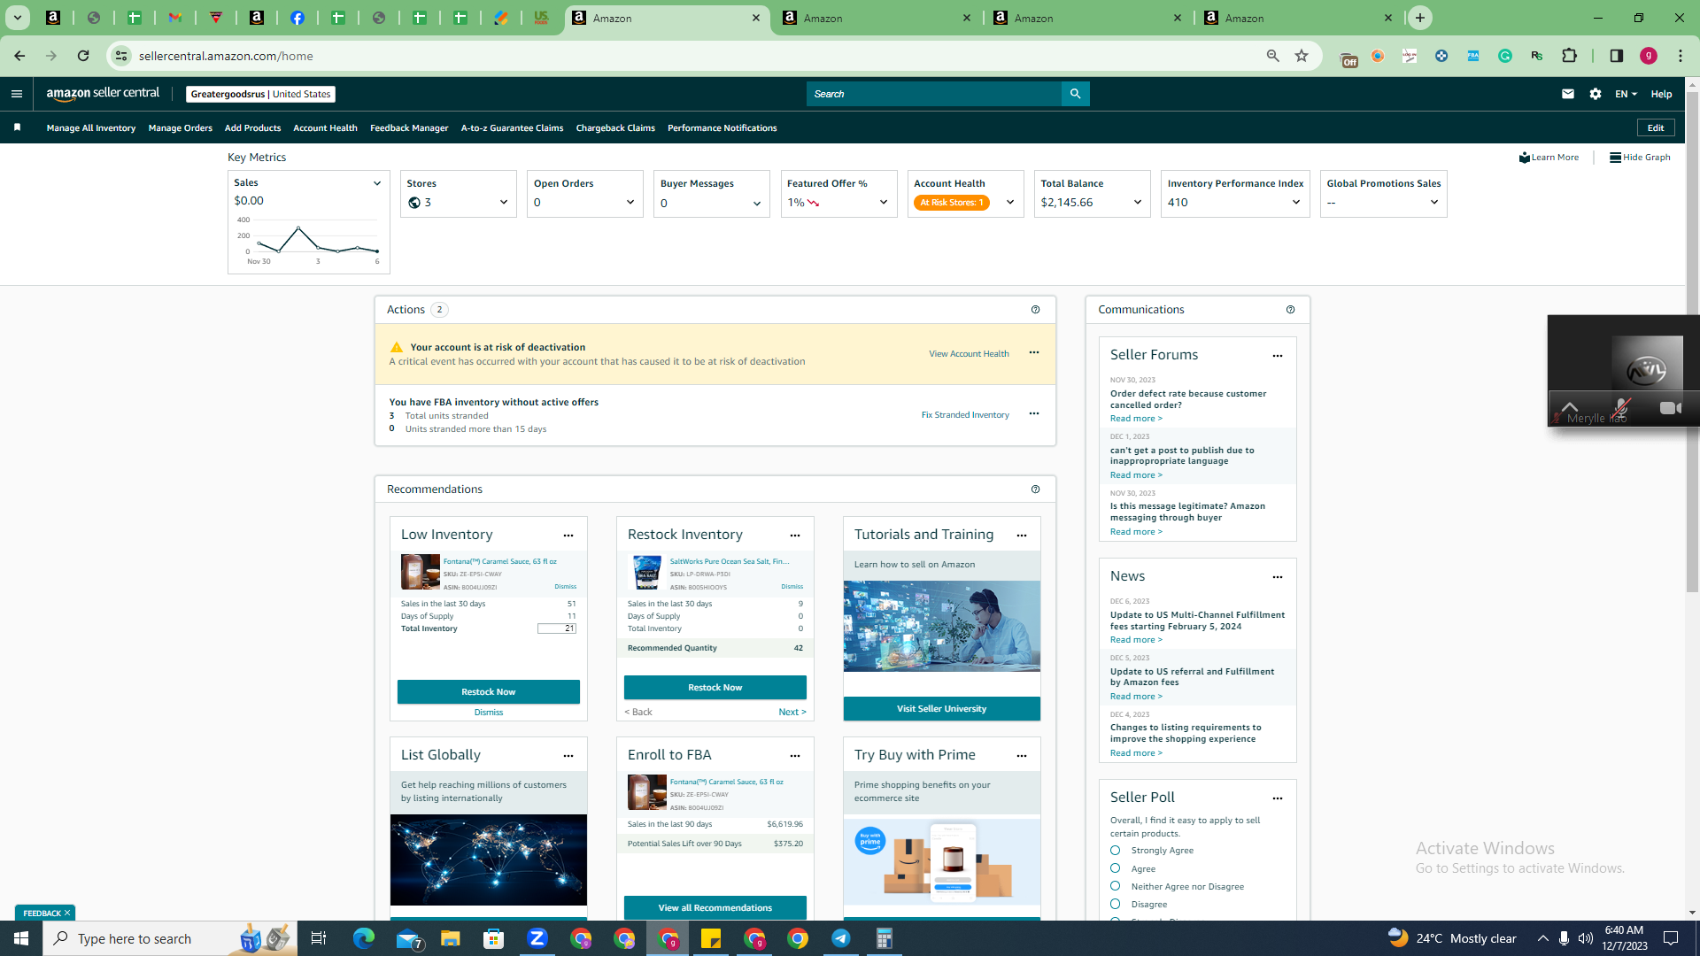Viewport: 1700px width, 956px height.
Task: Click Edit favorites bar button
Action: [1656, 128]
